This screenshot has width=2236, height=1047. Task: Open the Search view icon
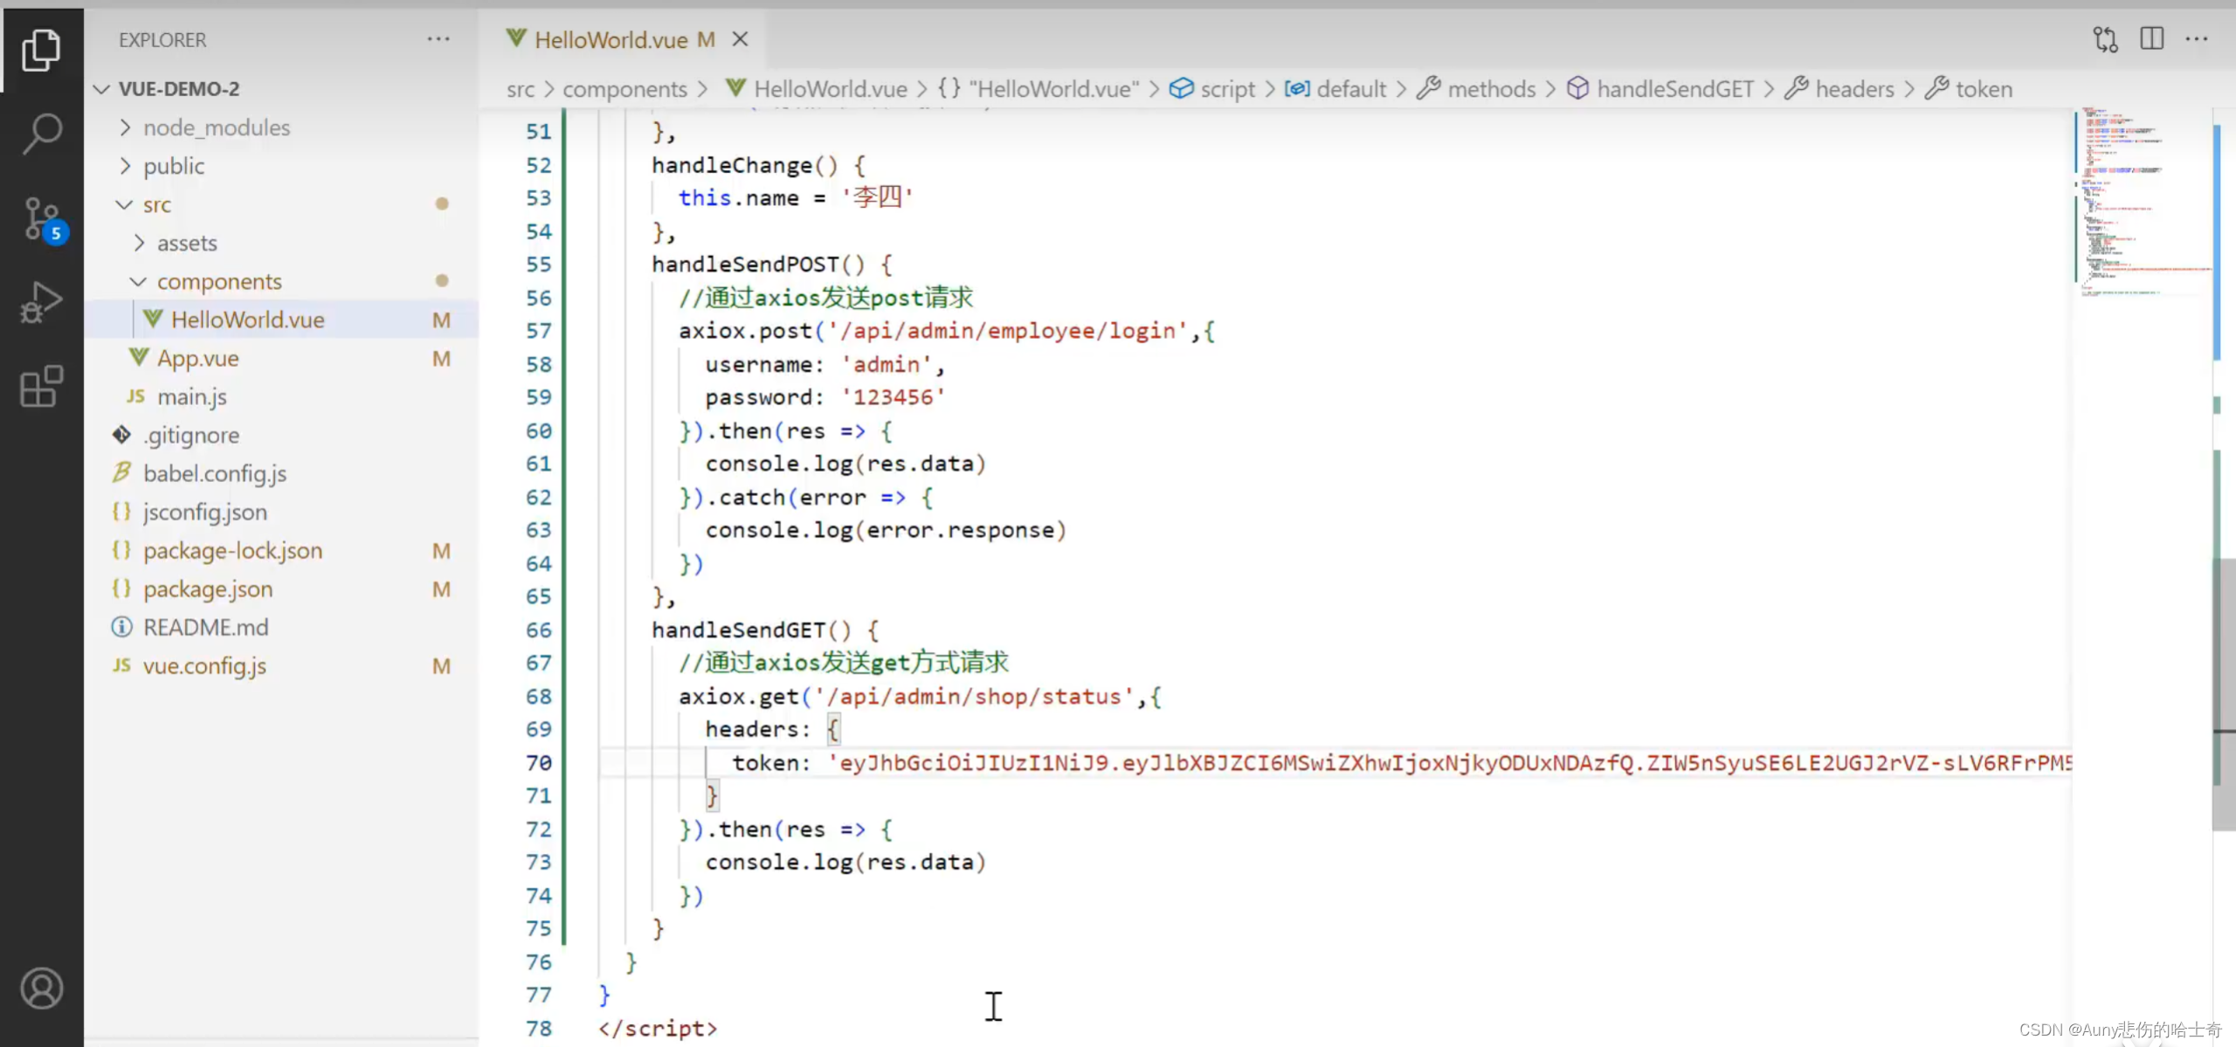(41, 134)
